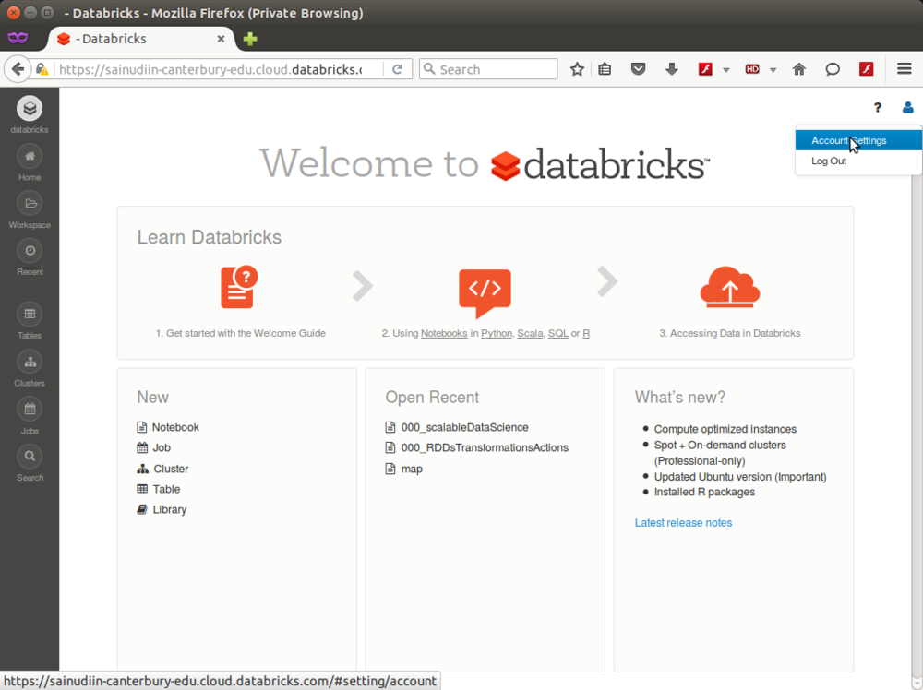Click 'Updated Ubuntu version (Important)' bullet
Viewport: 923px width, 690px height.
pos(740,477)
